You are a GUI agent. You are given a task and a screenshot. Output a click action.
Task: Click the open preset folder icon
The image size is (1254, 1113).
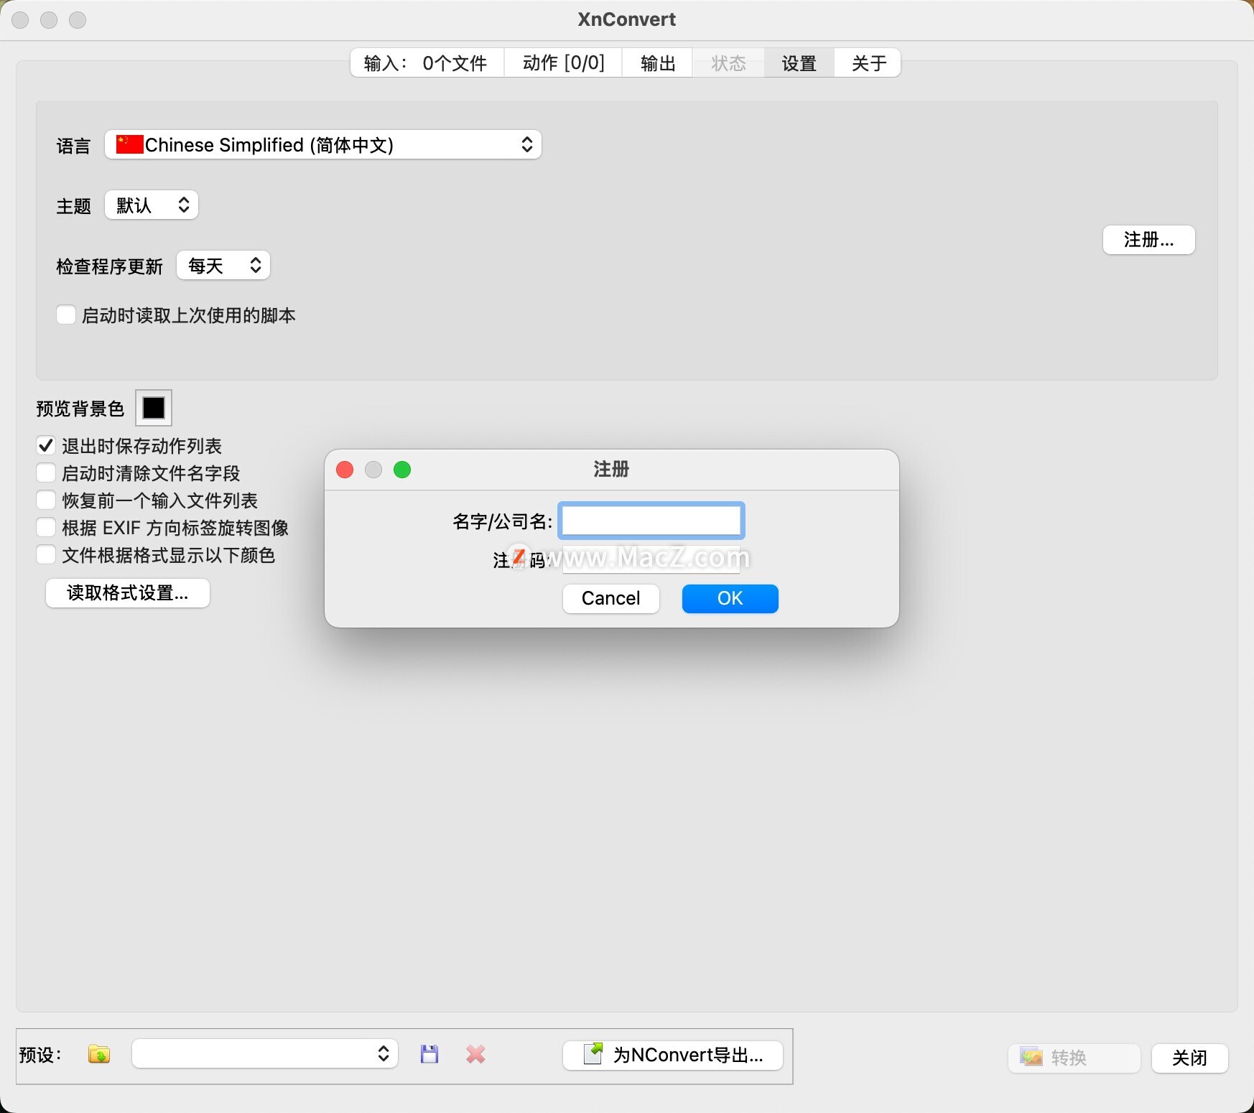coord(99,1054)
